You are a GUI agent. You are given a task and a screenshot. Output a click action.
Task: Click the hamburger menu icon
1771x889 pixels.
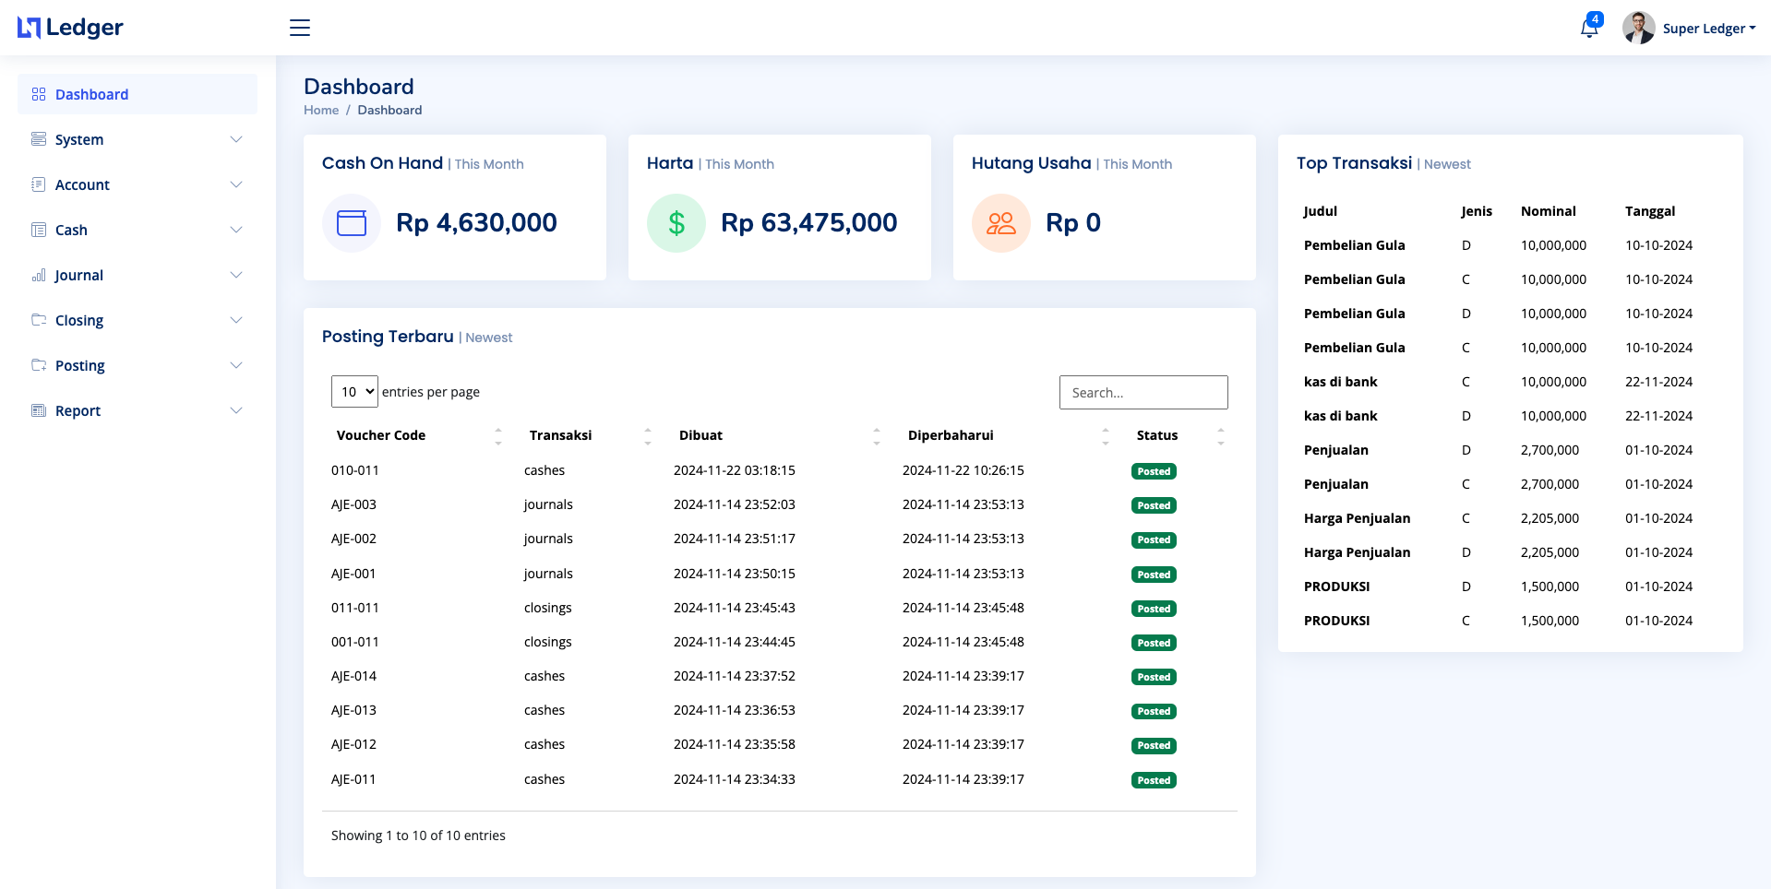point(299,28)
